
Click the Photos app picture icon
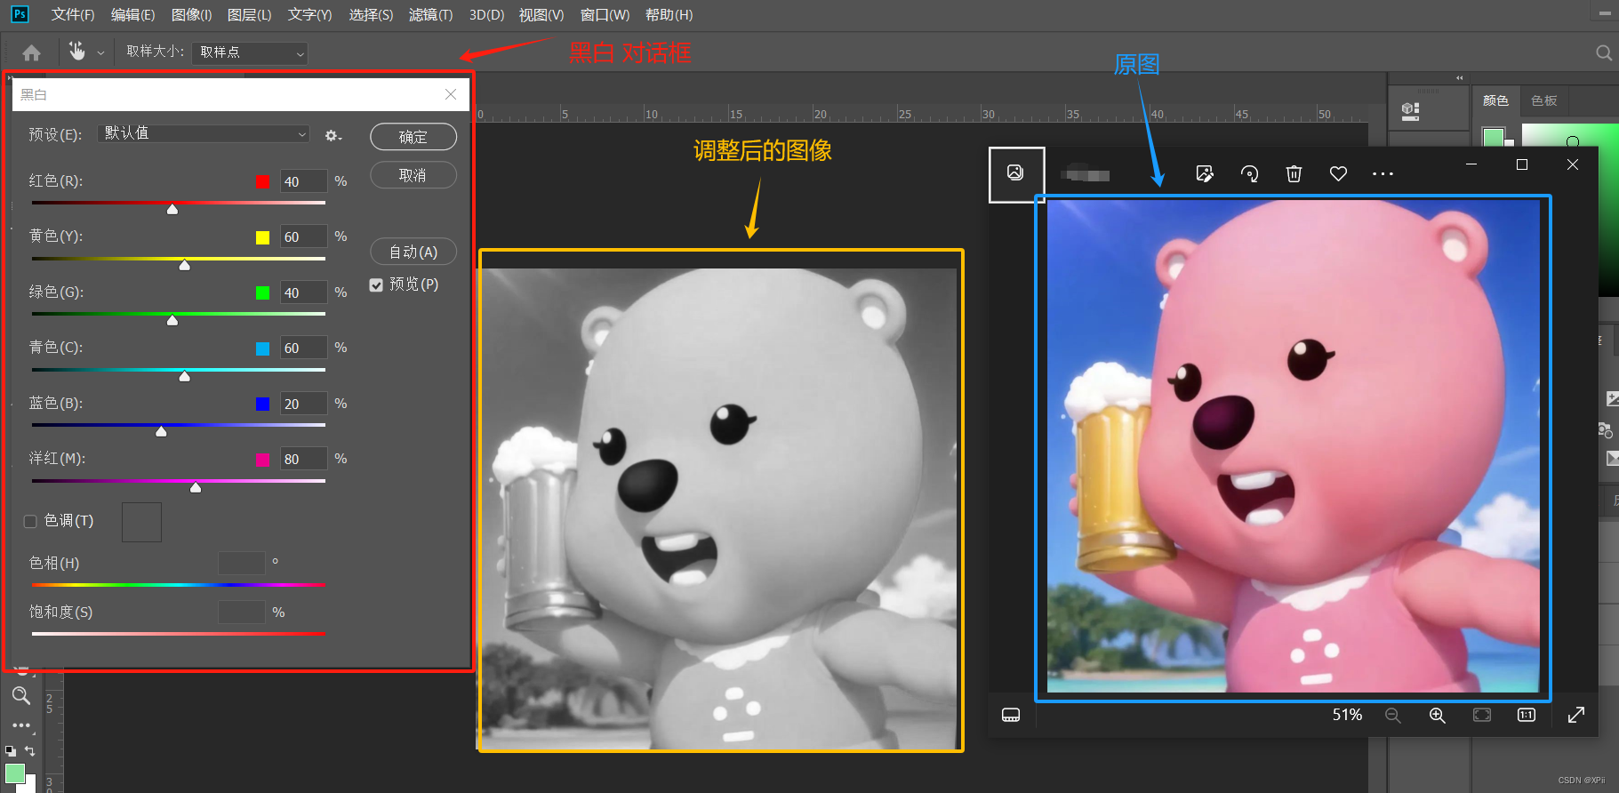tap(1015, 172)
